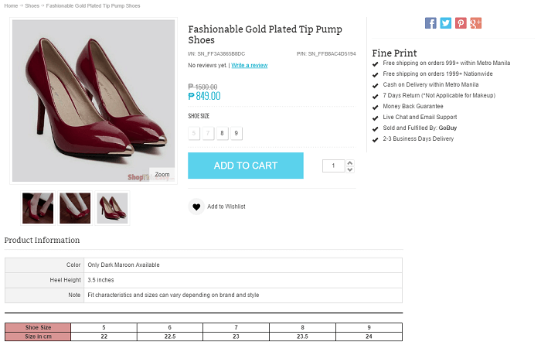Screen dimensions: 541x345
Task: Share product on Twitter
Action: coord(446,23)
